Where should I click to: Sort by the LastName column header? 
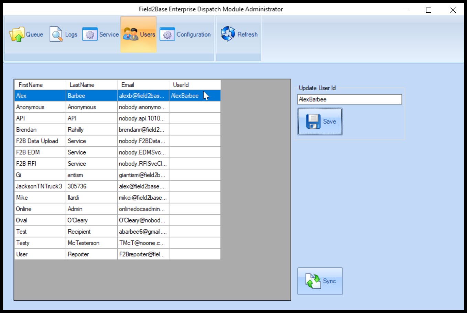[x=91, y=85]
